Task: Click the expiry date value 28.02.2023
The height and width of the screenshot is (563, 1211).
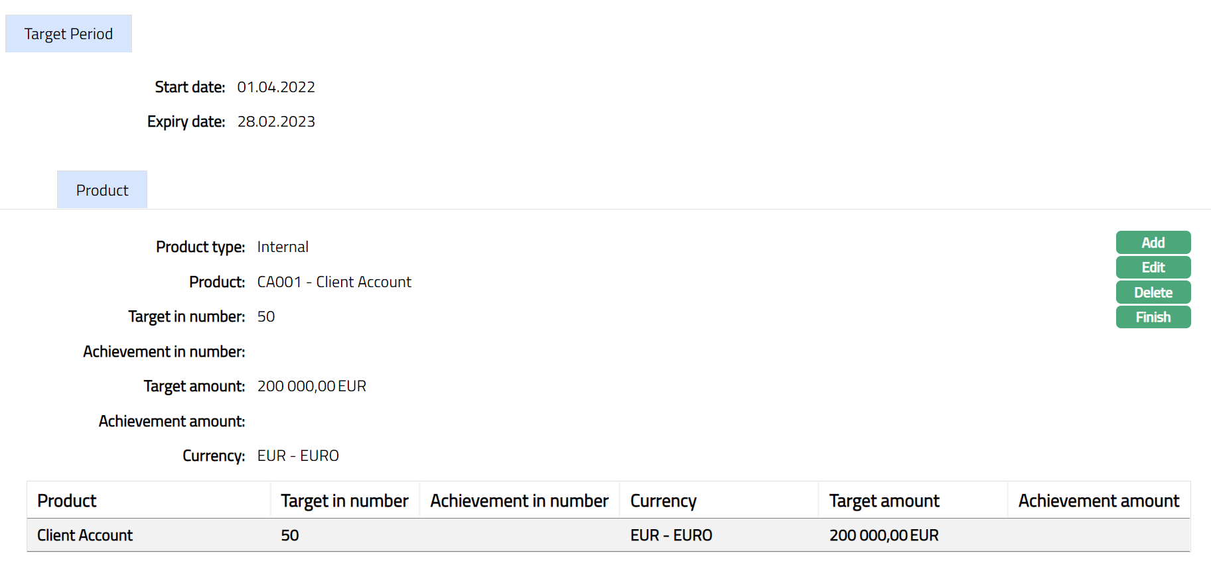Action: point(276,121)
